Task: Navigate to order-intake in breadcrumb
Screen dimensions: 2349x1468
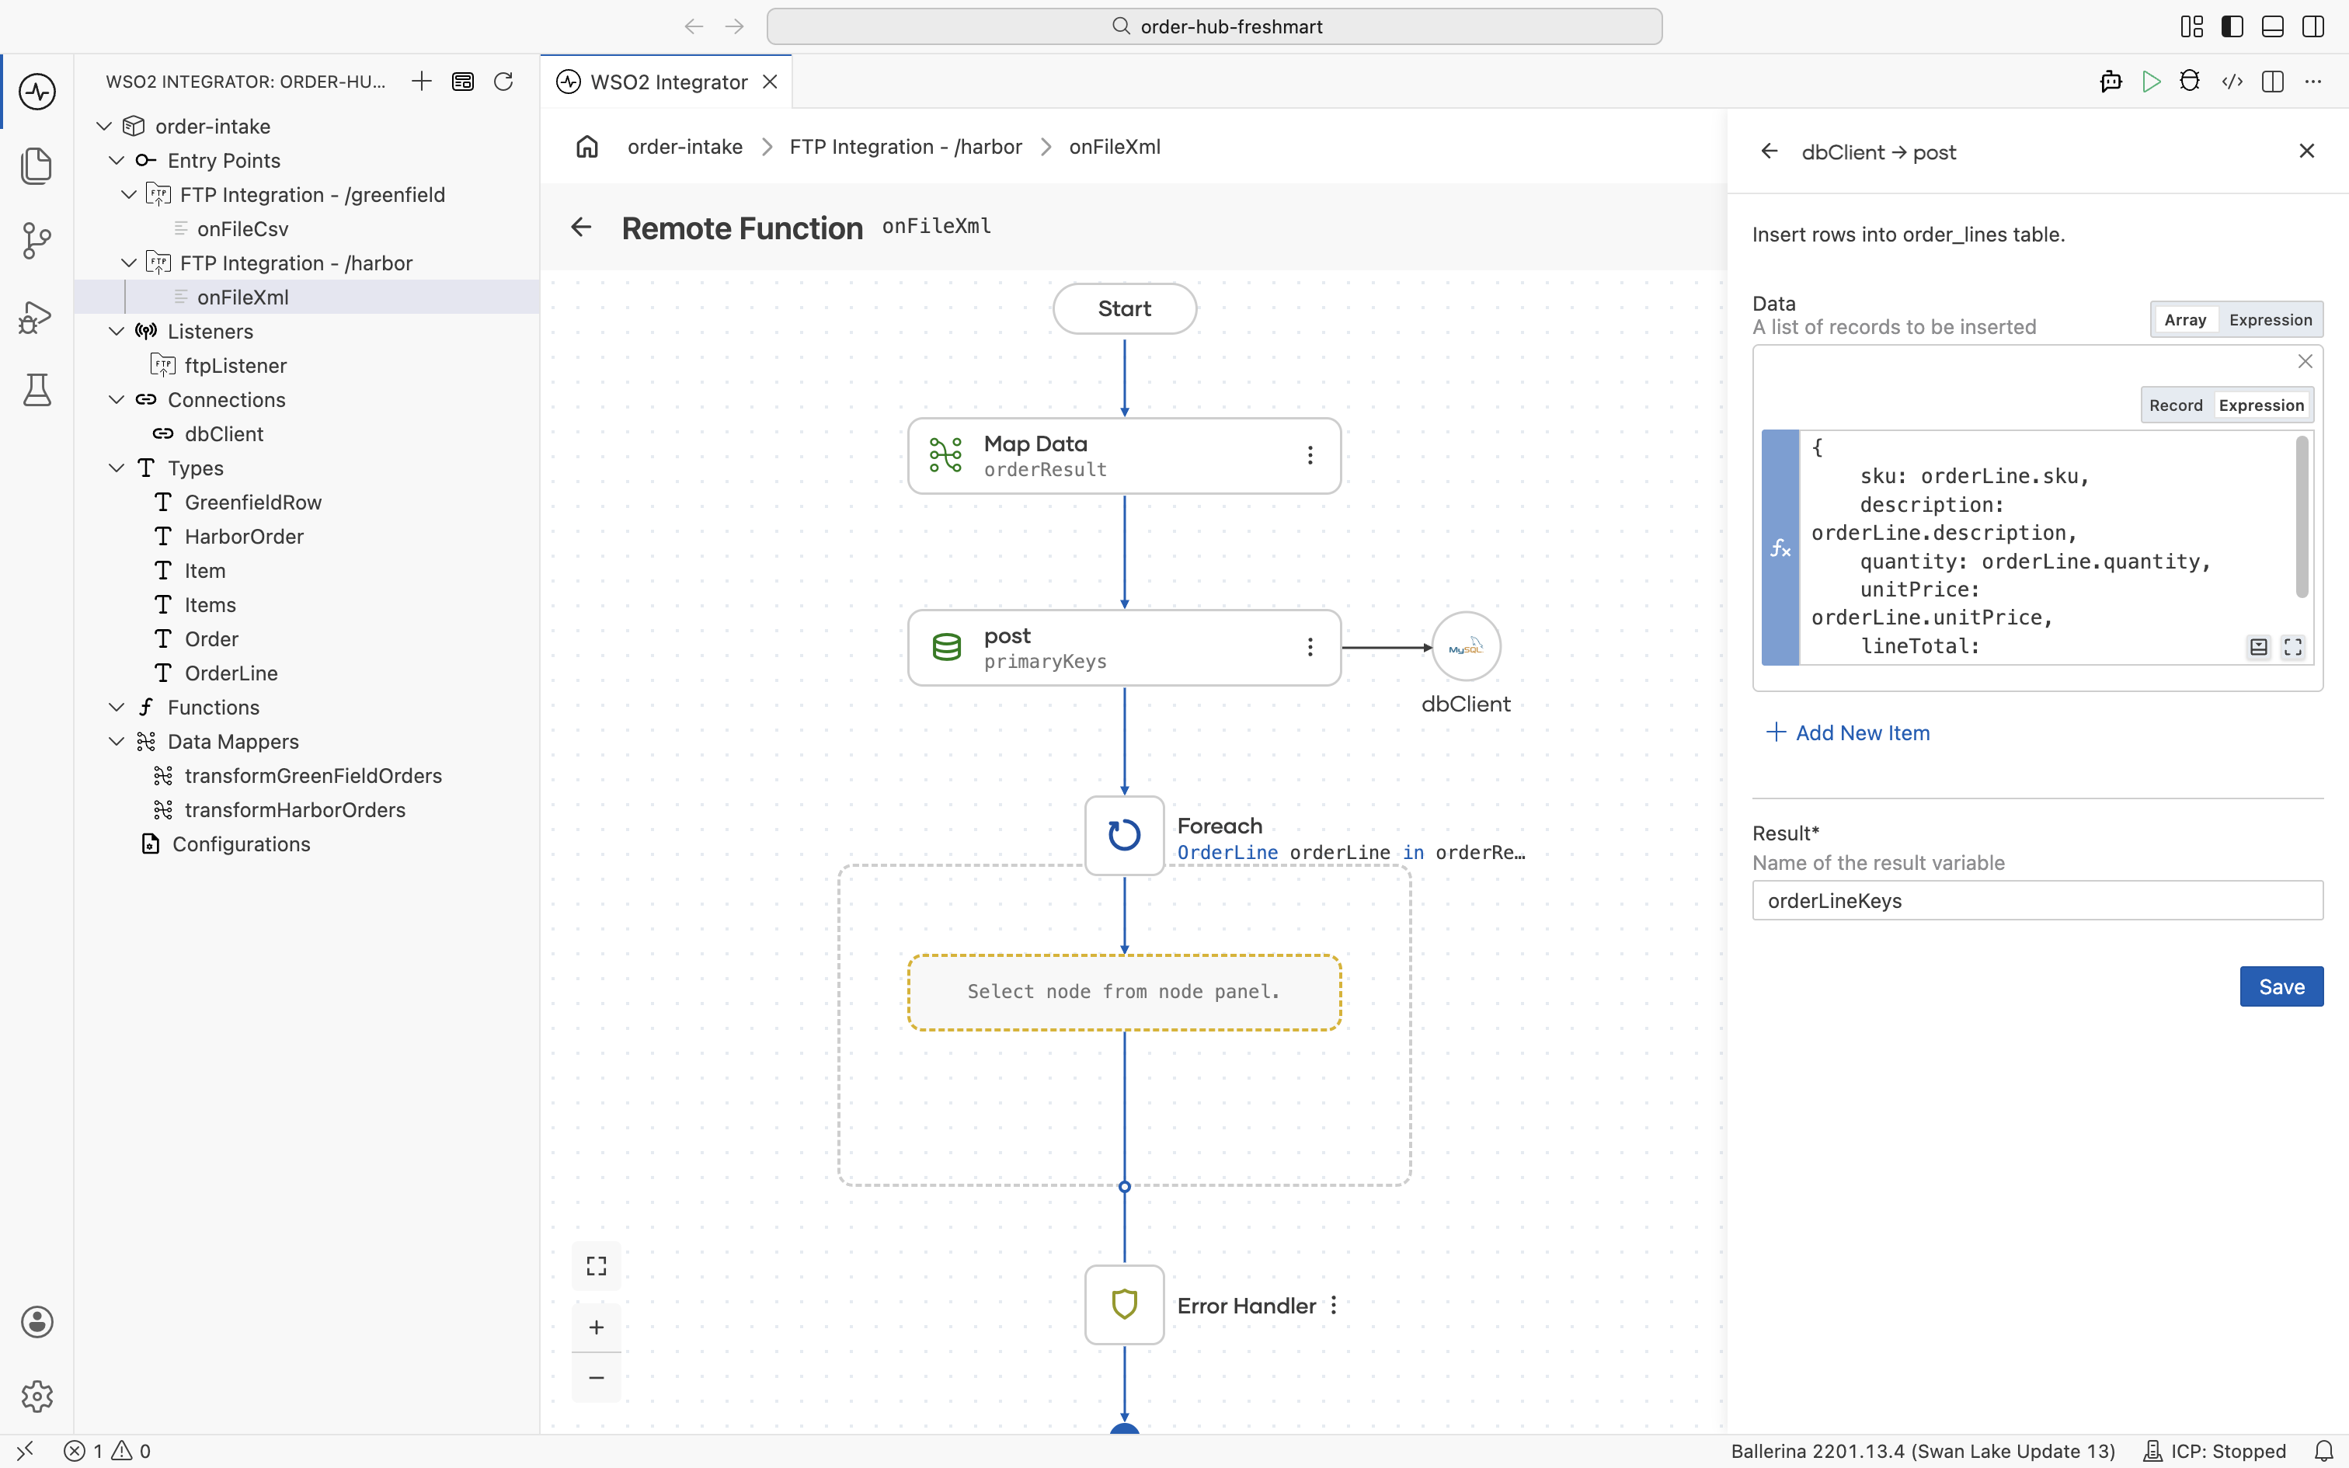Action: click(x=684, y=147)
